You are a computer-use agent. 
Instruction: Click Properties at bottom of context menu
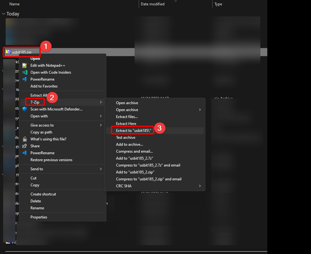[39, 217]
